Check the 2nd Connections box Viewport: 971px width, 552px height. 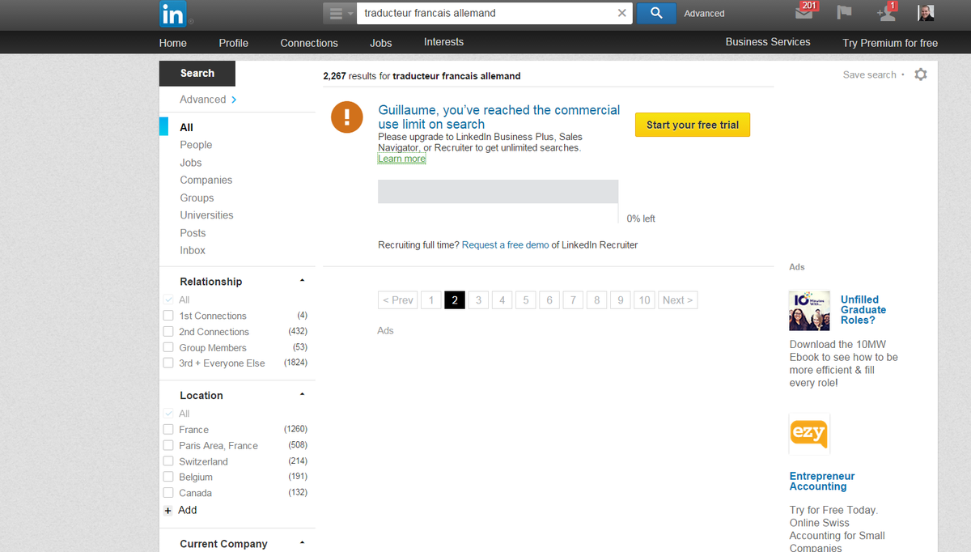168,332
